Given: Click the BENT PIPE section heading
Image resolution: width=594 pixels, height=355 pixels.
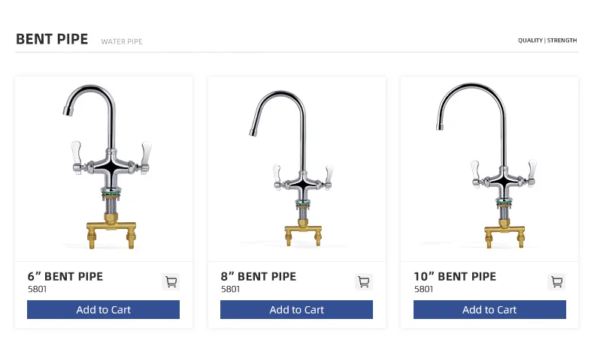Looking at the screenshot, I should (52, 40).
